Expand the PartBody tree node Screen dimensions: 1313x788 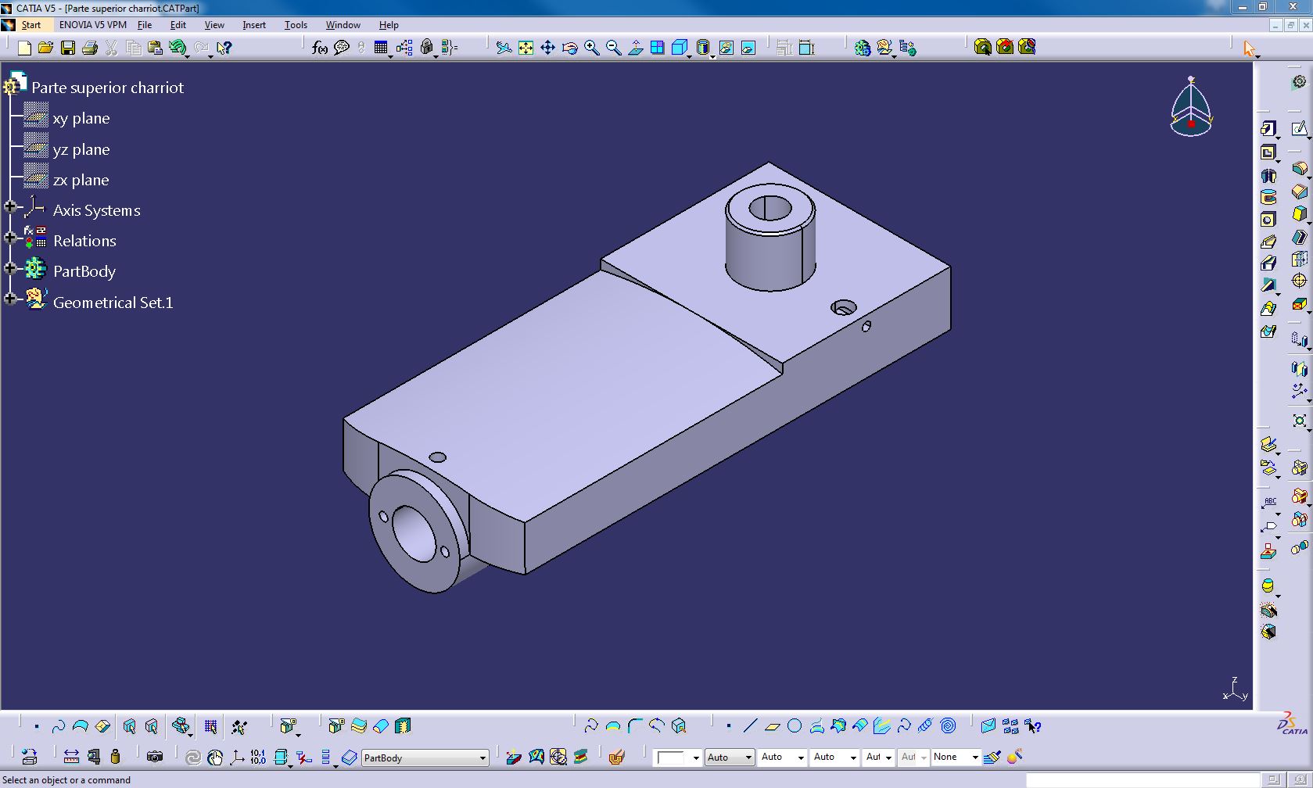[x=10, y=268]
